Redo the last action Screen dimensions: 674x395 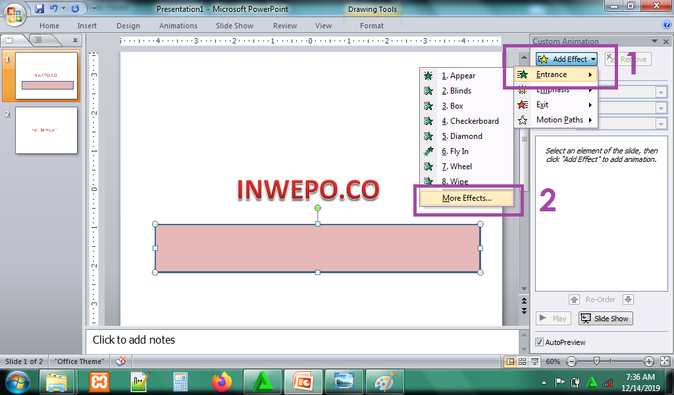[75, 8]
